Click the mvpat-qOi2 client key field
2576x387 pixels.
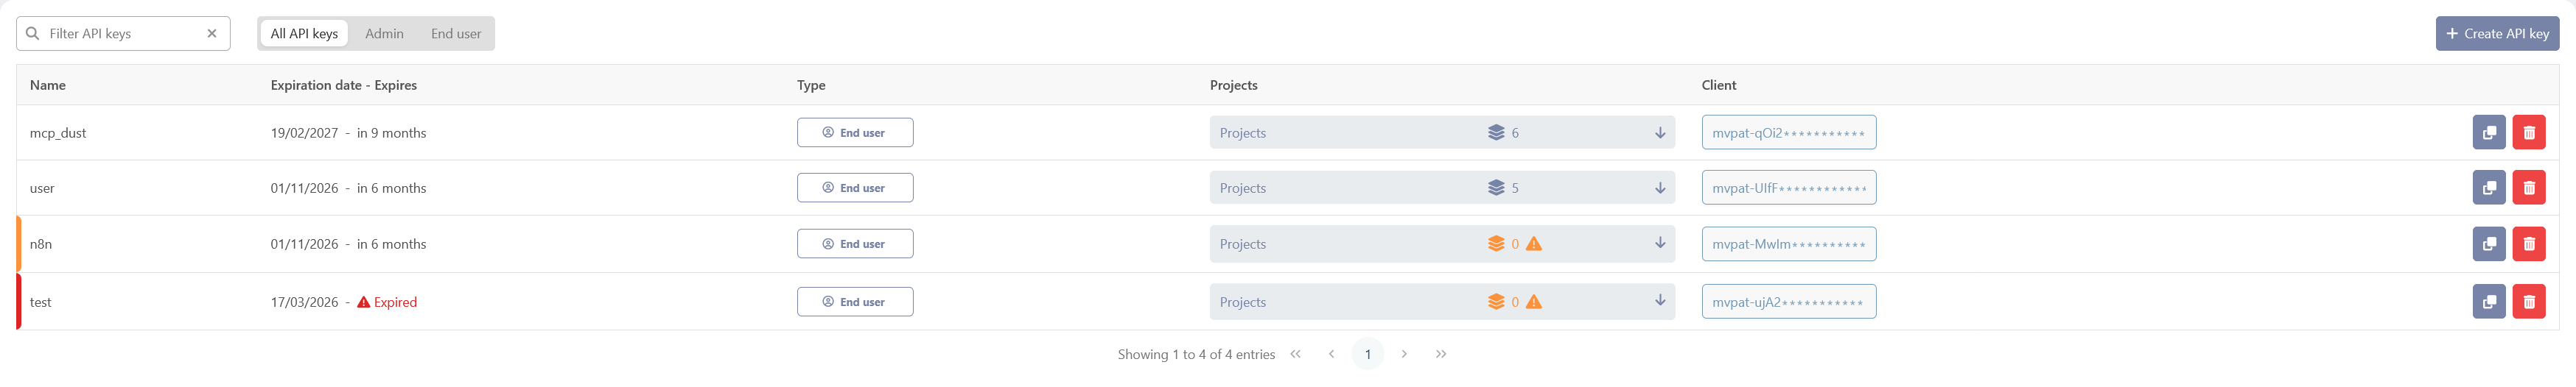coord(1788,132)
